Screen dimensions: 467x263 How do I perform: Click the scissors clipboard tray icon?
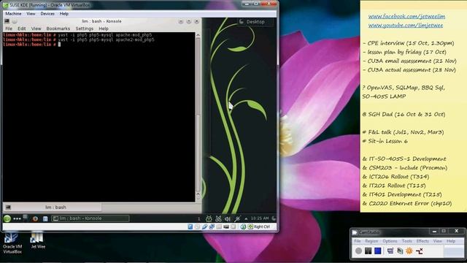[x=219, y=218]
